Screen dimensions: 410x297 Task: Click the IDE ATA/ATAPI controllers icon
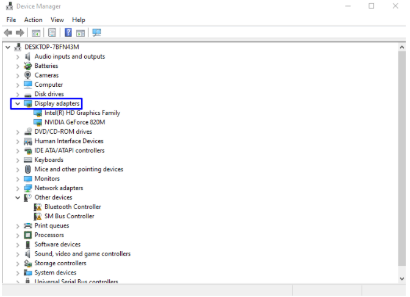click(x=27, y=150)
